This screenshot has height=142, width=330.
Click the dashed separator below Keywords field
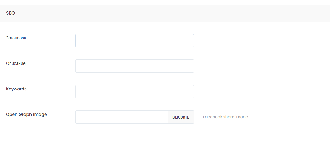tap(202, 104)
